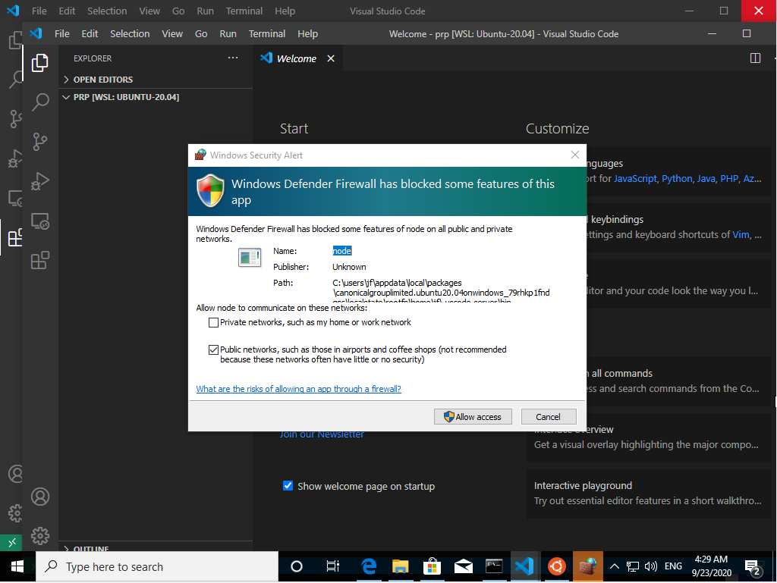The width and height of the screenshot is (777, 583).
Task: Click the Allow access button
Action: [473, 417]
